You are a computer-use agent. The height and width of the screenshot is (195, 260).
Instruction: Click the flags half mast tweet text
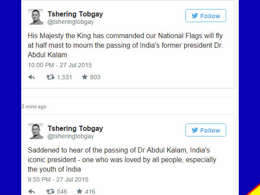pos(126,46)
